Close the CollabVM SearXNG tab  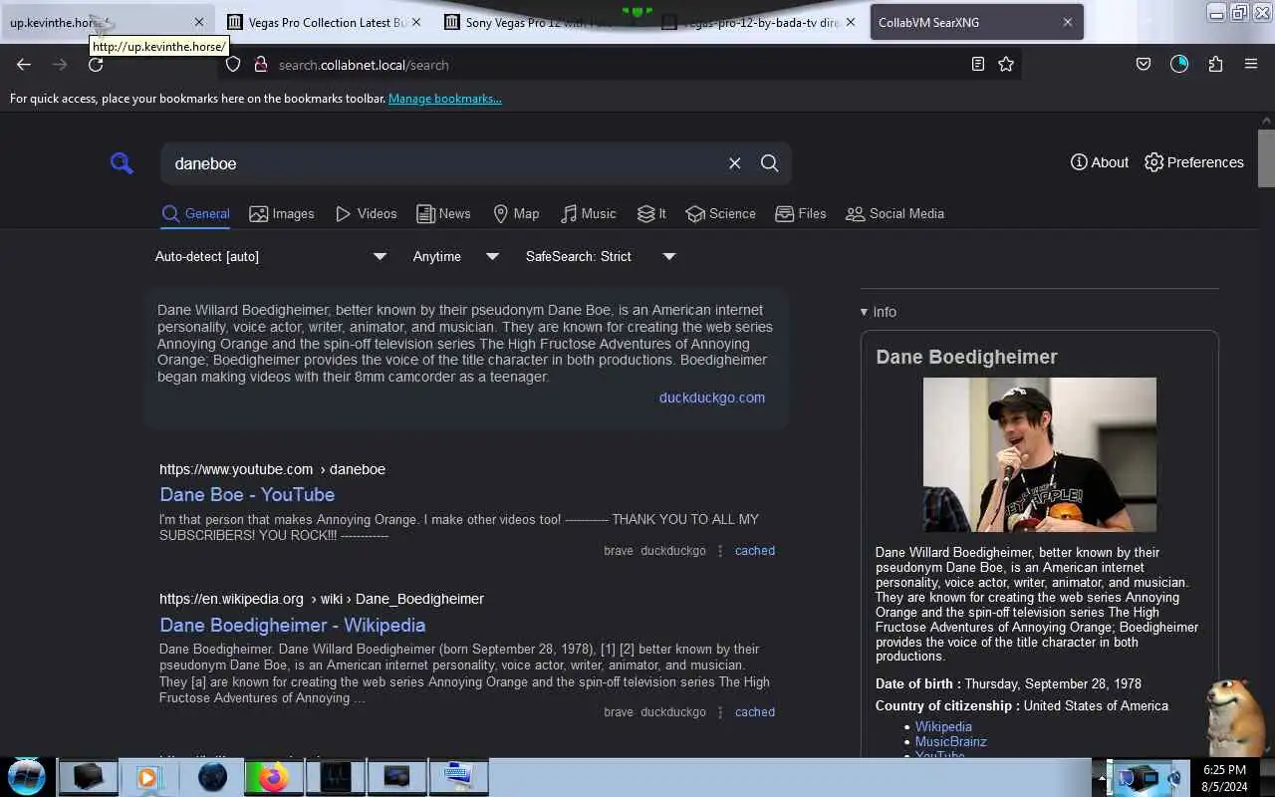[x=1068, y=22]
